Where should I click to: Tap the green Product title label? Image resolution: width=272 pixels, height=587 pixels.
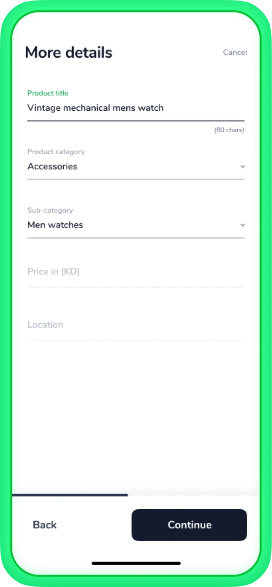click(48, 93)
